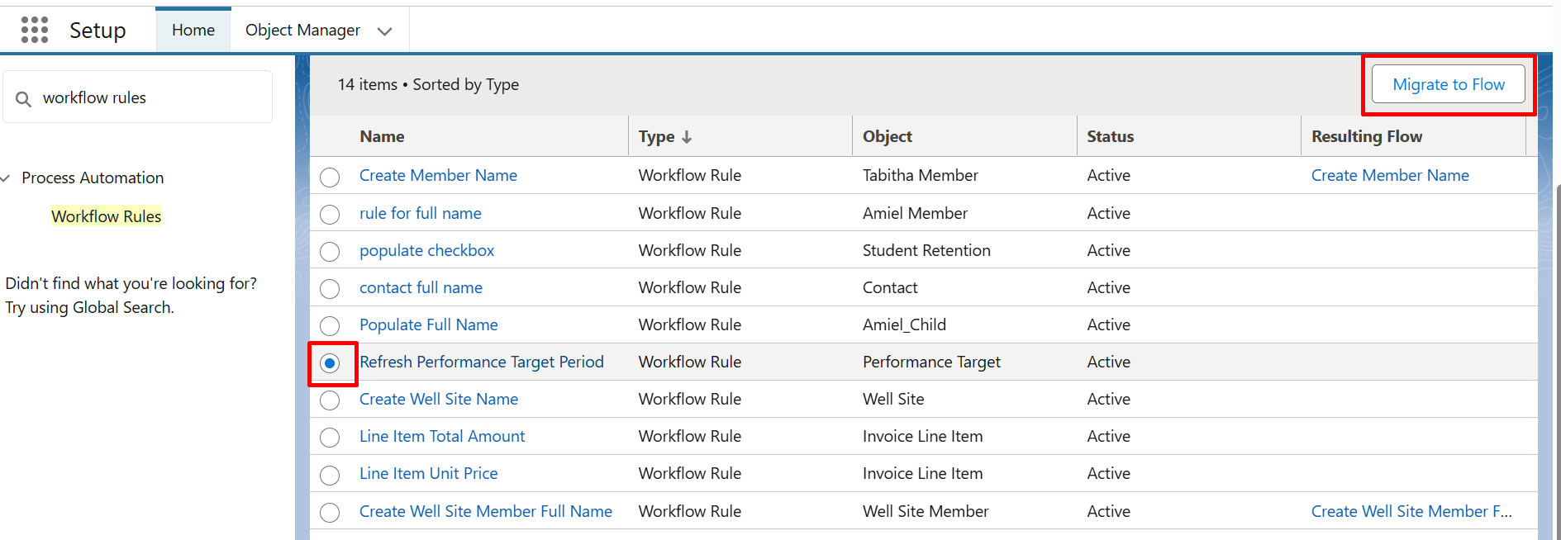Viewport: 1561px width, 540px height.
Task: Open the Line Item Unit Price link
Action: coord(428,473)
